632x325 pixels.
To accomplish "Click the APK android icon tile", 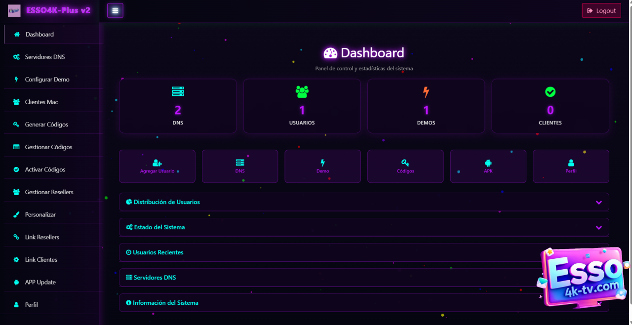I will [488, 166].
